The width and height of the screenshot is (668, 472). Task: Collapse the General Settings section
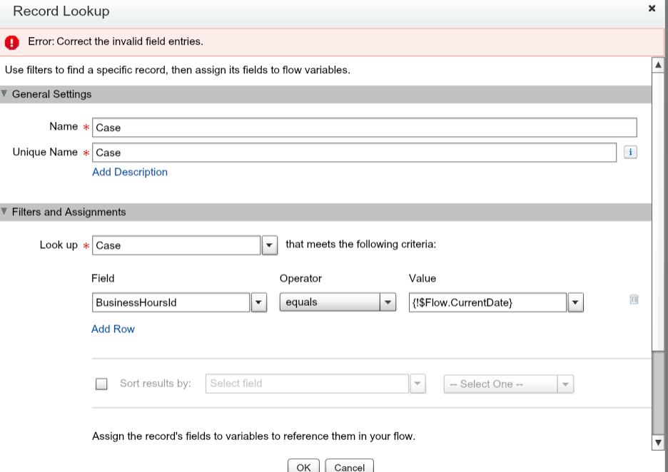pos(5,94)
